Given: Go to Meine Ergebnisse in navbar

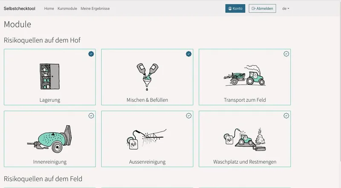Looking at the screenshot, I should pos(95,9).
